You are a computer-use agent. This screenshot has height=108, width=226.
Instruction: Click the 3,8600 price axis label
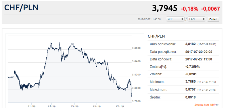[136, 48]
